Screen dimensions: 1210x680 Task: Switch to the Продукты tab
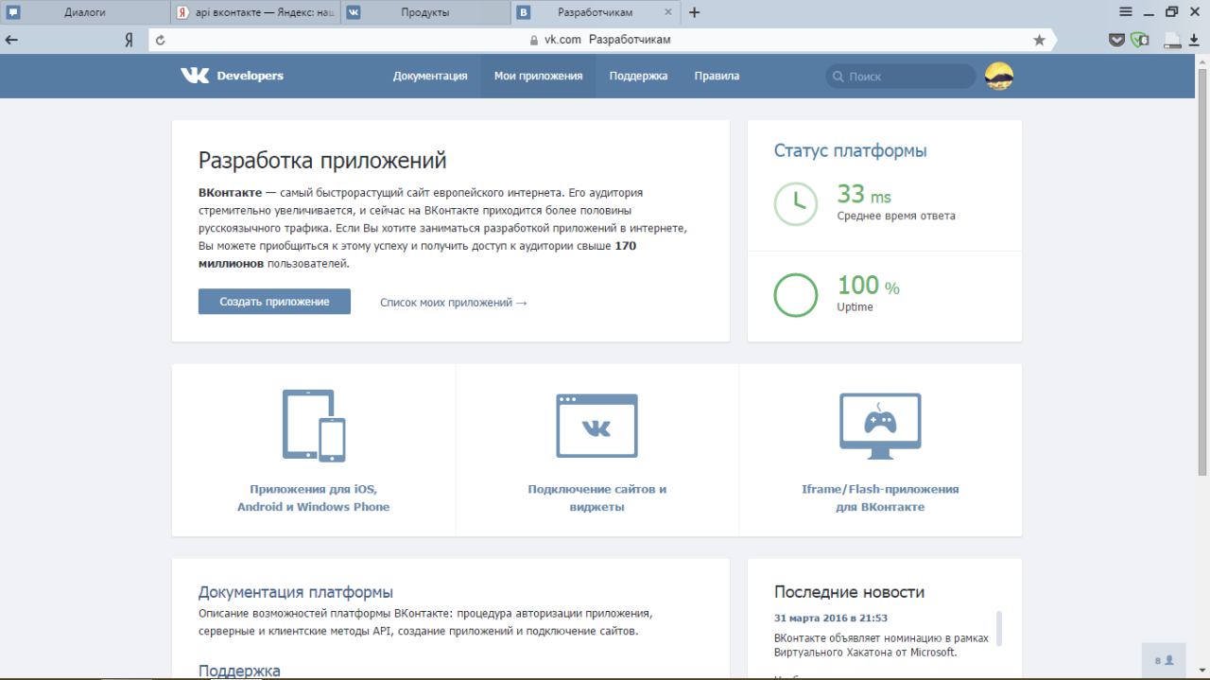click(x=425, y=12)
